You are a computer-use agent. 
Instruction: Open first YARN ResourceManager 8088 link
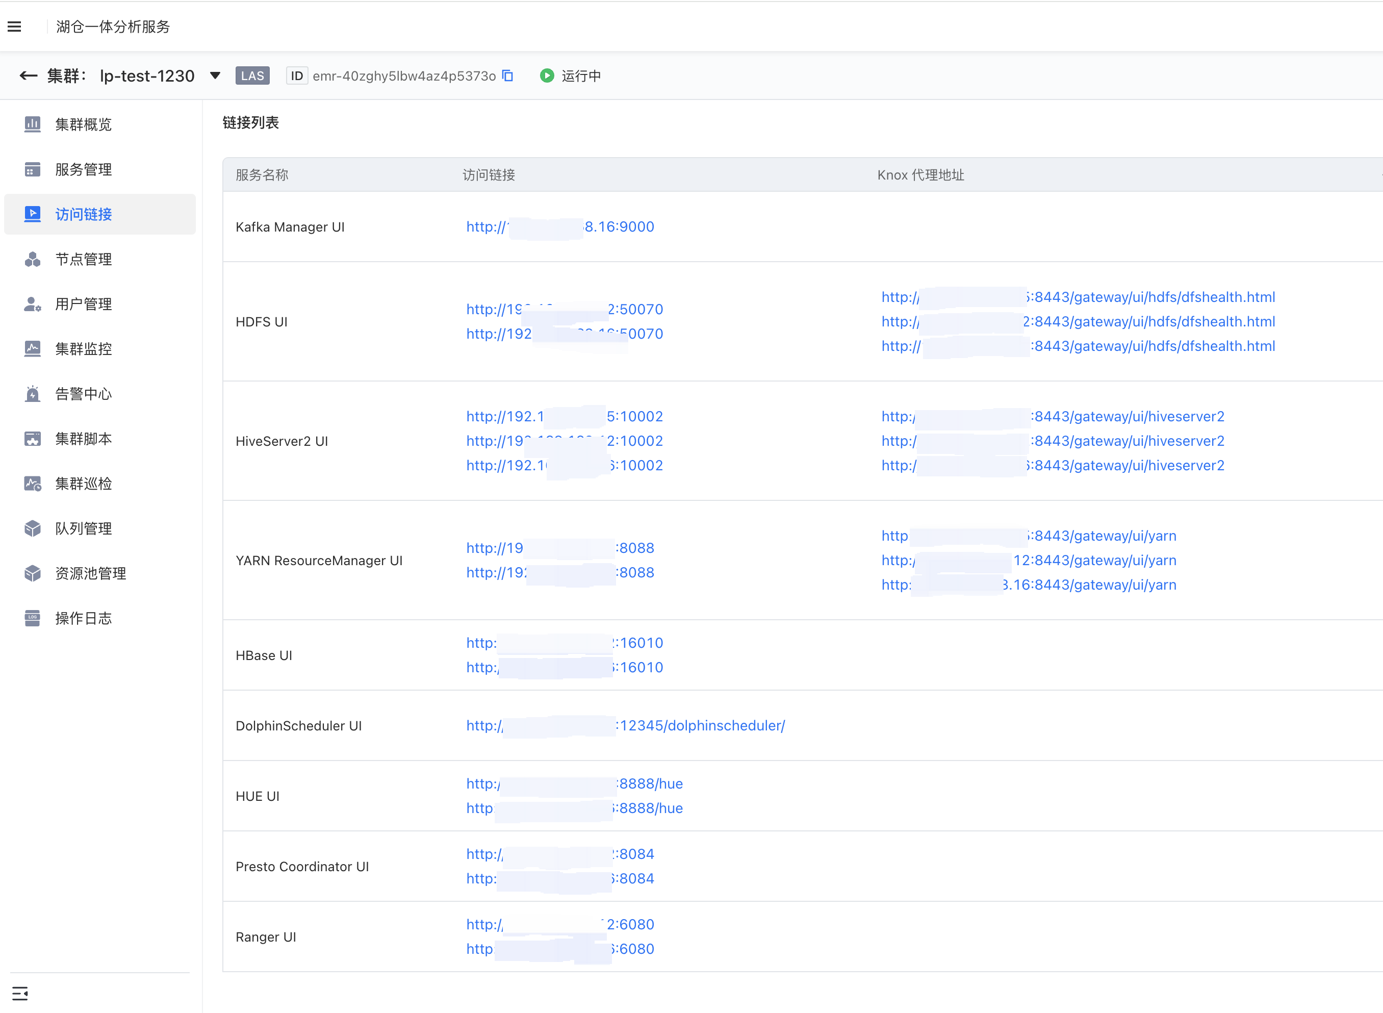(x=560, y=548)
